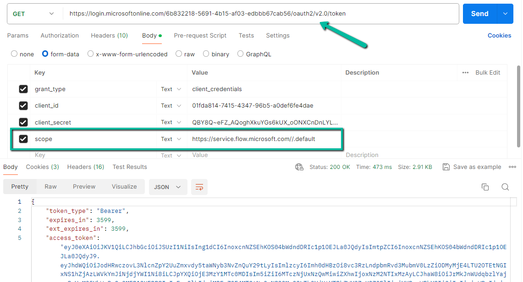Click the network globe icon near Status

(299, 167)
